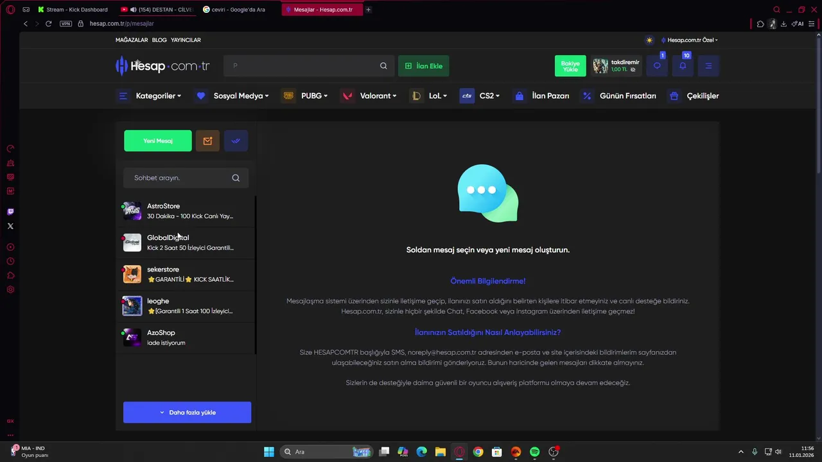The width and height of the screenshot is (822, 462).
Task: Open the YAYINCILAR link
Action: [186, 40]
